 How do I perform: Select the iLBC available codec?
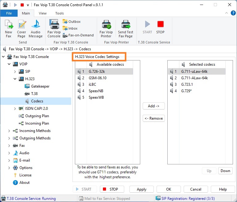104,85
